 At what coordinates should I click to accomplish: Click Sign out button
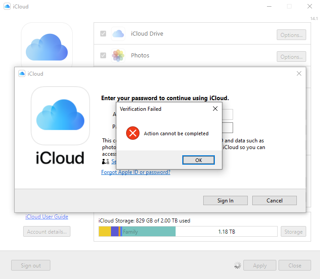coord(31,265)
